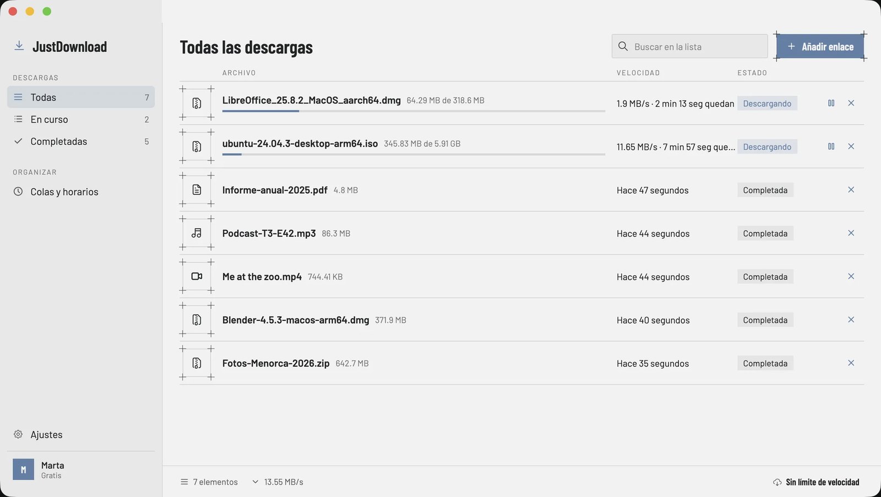Click Hace 35 segundos text

[x=652, y=364]
